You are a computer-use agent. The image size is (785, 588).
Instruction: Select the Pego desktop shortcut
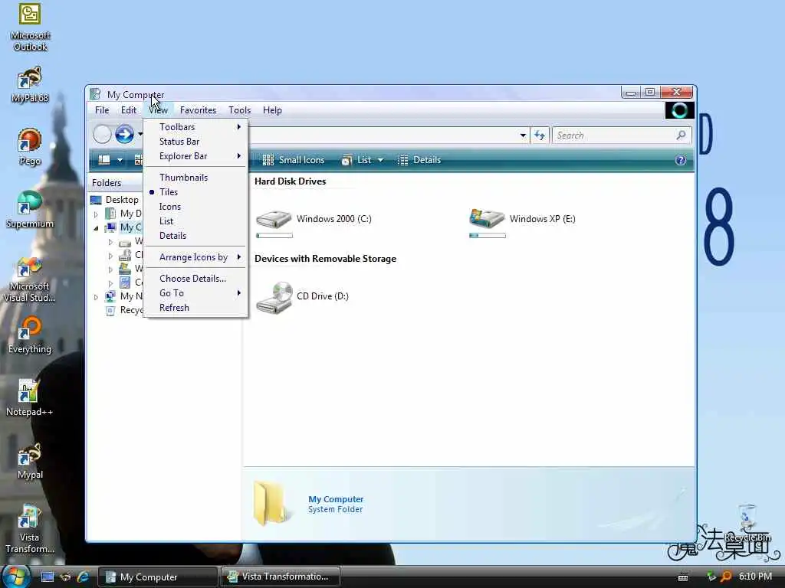tap(30, 146)
